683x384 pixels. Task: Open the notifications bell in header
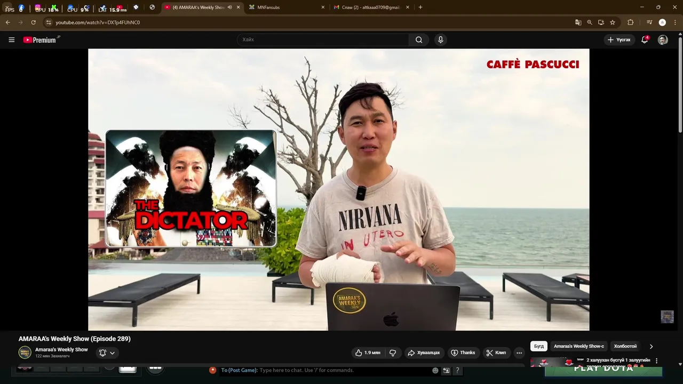pyautogui.click(x=645, y=39)
